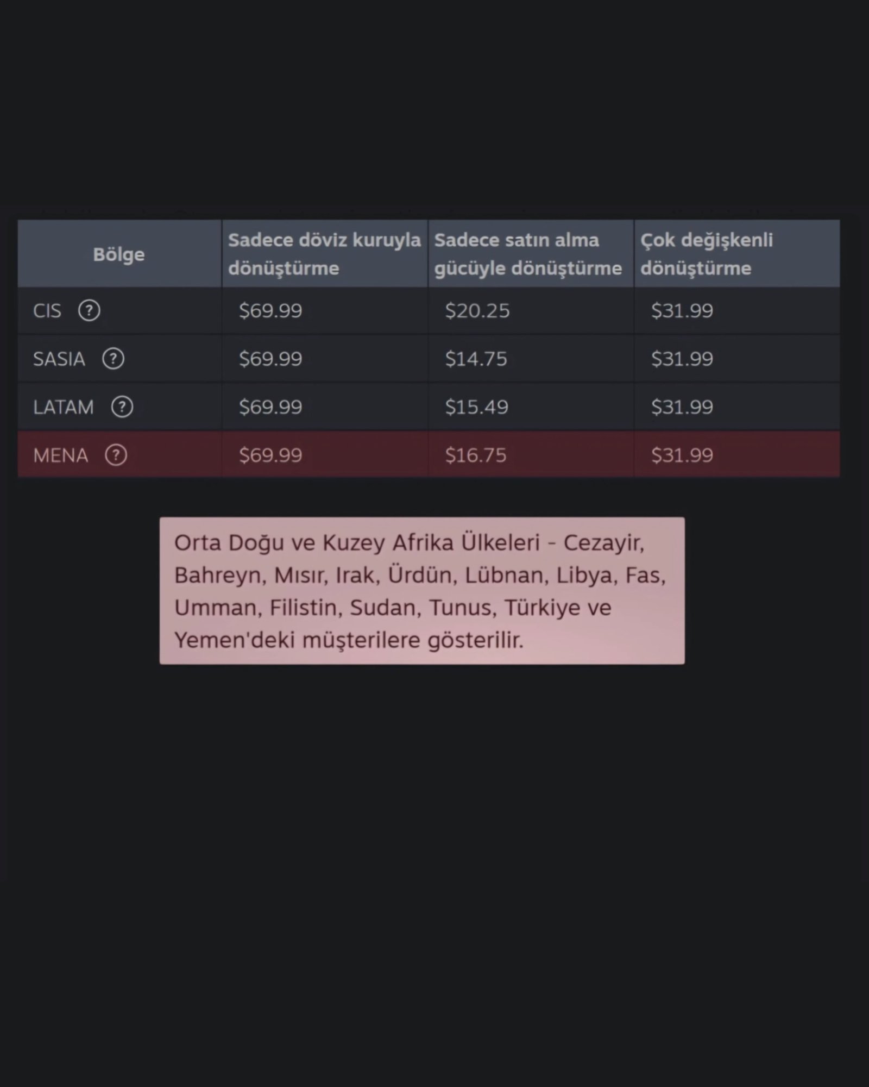Expand the 'Çok değişkenli dönüştürme' column header

pyautogui.click(x=706, y=253)
